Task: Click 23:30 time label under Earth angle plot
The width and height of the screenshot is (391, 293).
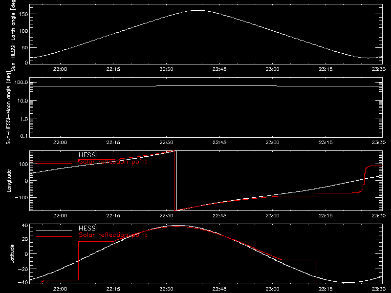Action: coord(379,69)
